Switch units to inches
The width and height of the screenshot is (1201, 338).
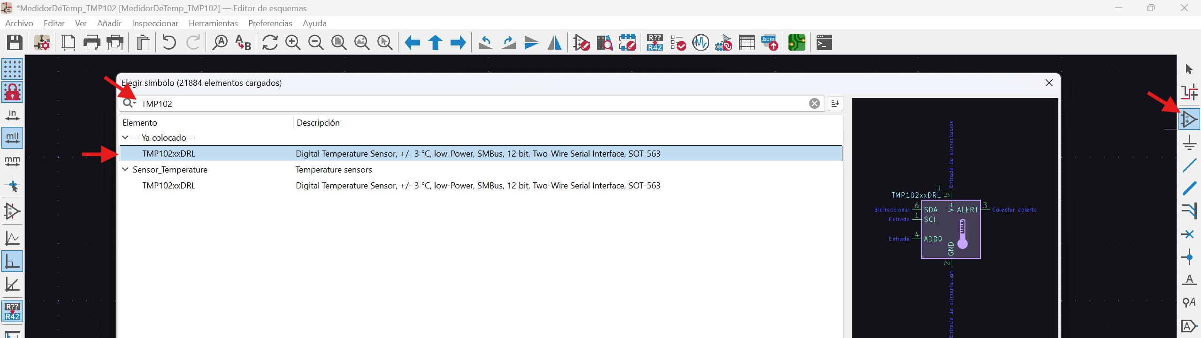pyautogui.click(x=12, y=115)
